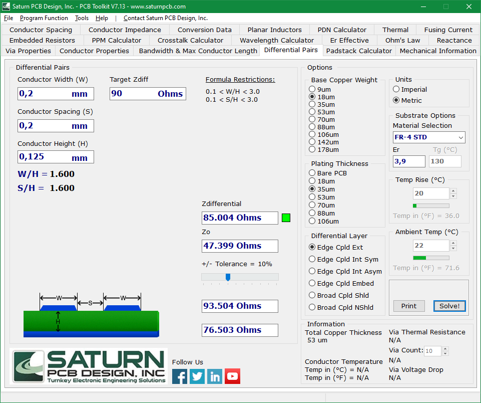This screenshot has width=481, height=403.
Task: Increase Via Count with up arrow
Action: (445, 348)
